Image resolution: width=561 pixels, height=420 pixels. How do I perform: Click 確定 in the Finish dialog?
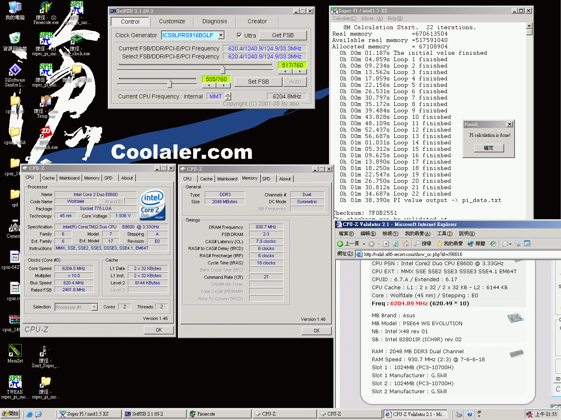click(488, 148)
